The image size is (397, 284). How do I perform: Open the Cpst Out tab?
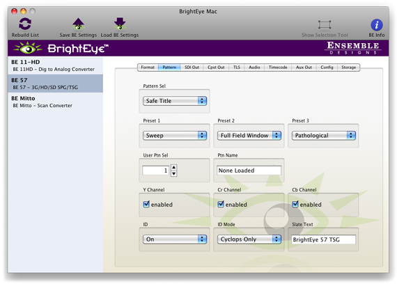(216, 68)
